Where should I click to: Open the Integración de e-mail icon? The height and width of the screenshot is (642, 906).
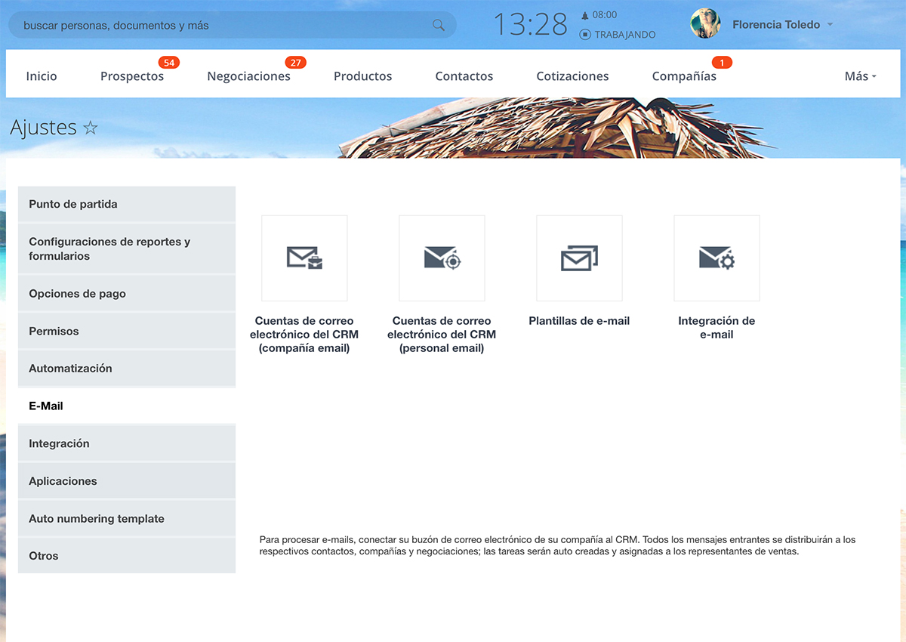coord(716,258)
